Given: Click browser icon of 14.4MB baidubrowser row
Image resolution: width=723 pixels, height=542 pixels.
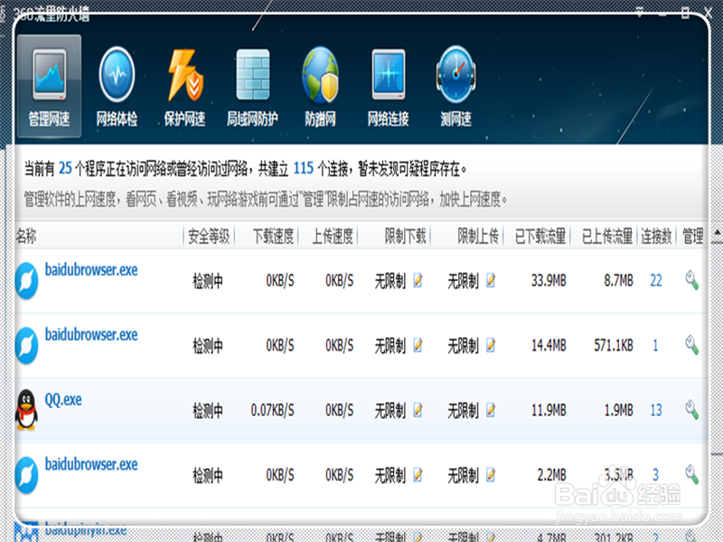Looking at the screenshot, I should coord(26,345).
